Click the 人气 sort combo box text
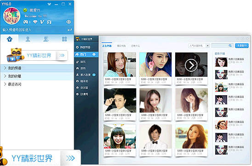This screenshot has height=166, width=252. point(197,46)
